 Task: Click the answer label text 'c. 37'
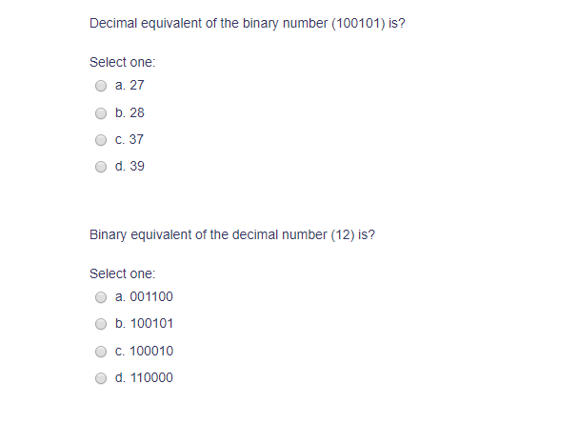click(x=129, y=139)
